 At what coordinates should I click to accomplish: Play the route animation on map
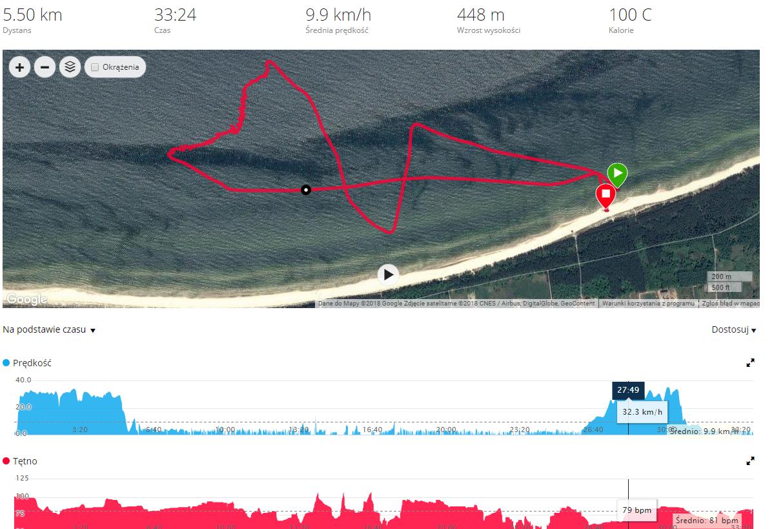click(x=388, y=275)
